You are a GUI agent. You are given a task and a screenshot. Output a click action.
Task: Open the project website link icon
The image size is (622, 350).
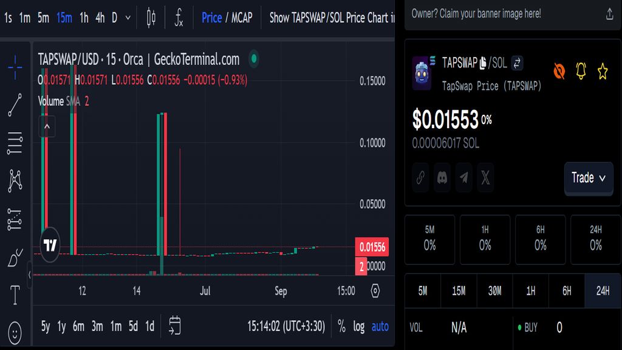pos(420,177)
